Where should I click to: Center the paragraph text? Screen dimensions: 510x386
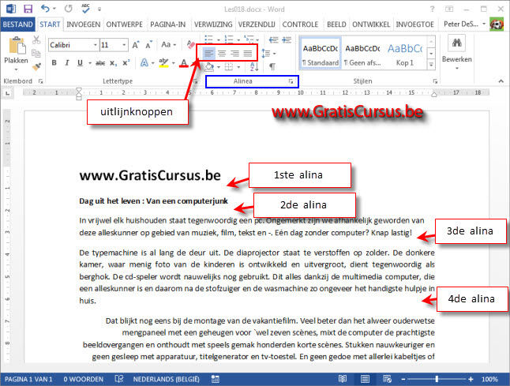coord(222,54)
